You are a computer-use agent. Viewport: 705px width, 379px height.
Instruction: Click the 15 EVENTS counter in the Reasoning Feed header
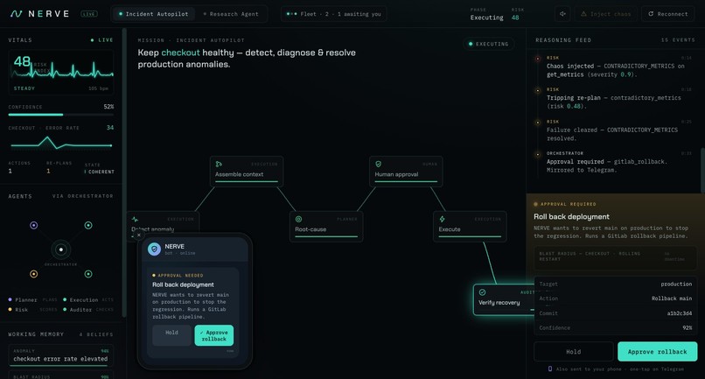tap(678, 40)
